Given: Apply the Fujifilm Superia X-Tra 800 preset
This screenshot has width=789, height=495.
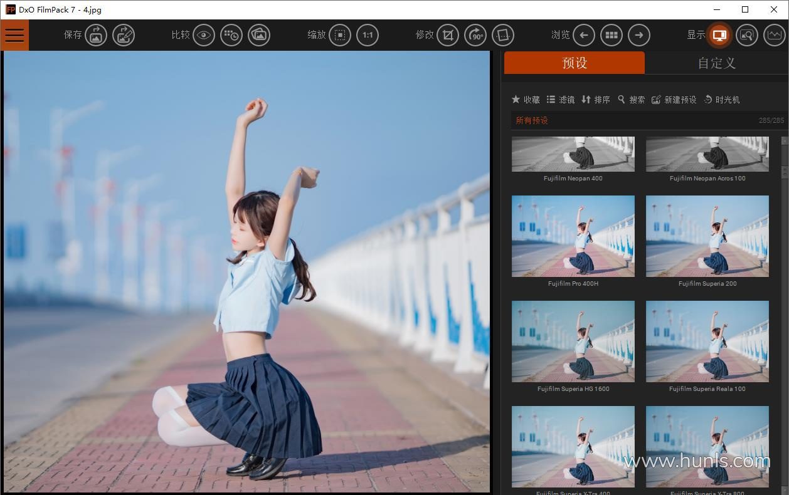Looking at the screenshot, I should [707, 447].
